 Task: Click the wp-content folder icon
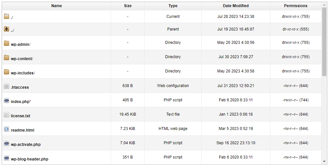click(7, 57)
